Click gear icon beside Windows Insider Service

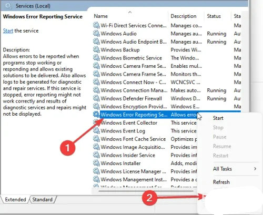(96, 155)
